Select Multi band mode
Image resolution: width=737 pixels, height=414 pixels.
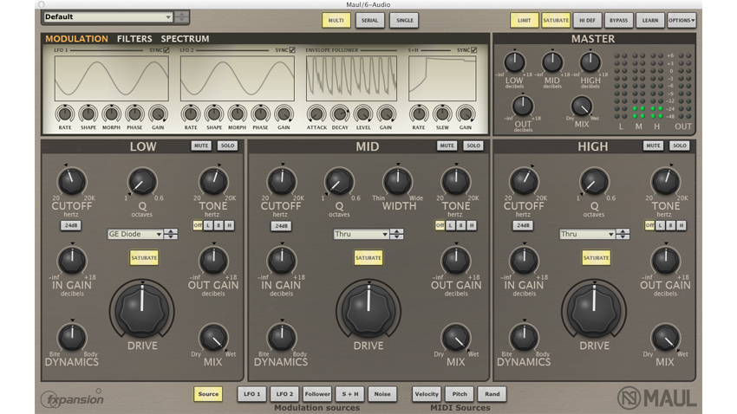tap(336, 20)
